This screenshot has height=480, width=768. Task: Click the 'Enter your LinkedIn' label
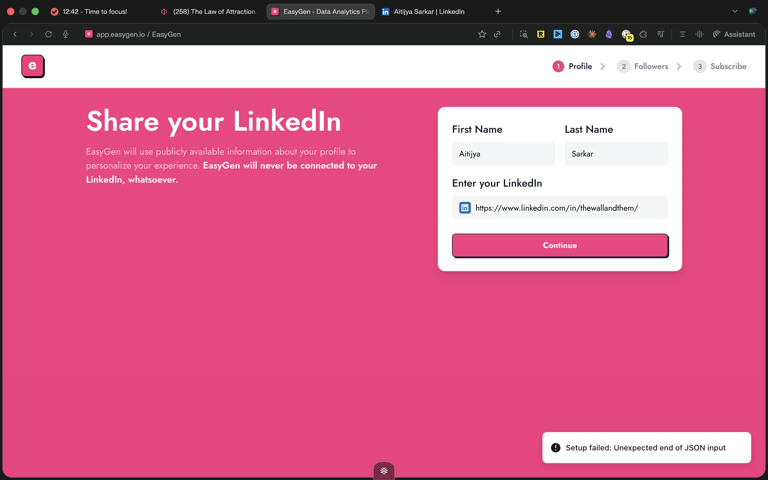click(497, 183)
